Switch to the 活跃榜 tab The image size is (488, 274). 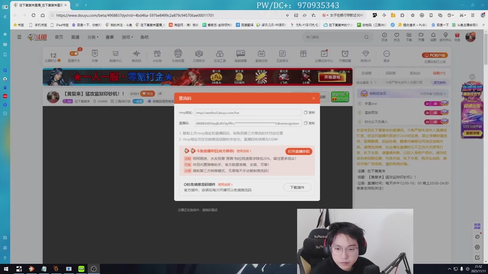(390, 73)
